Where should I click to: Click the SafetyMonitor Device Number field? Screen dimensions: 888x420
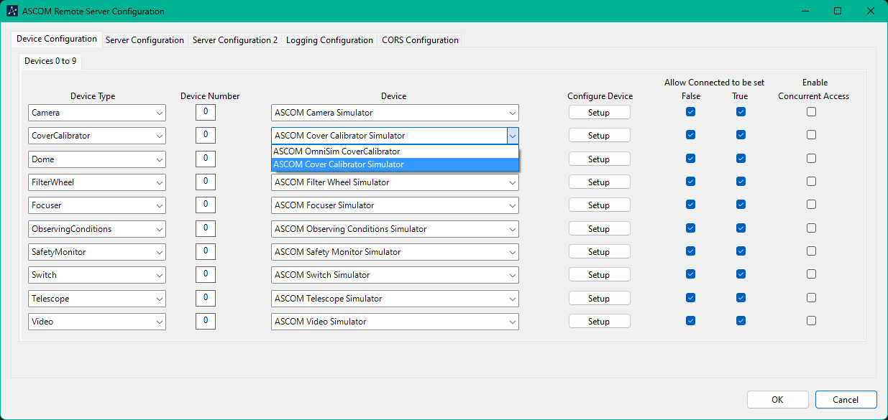206,251
